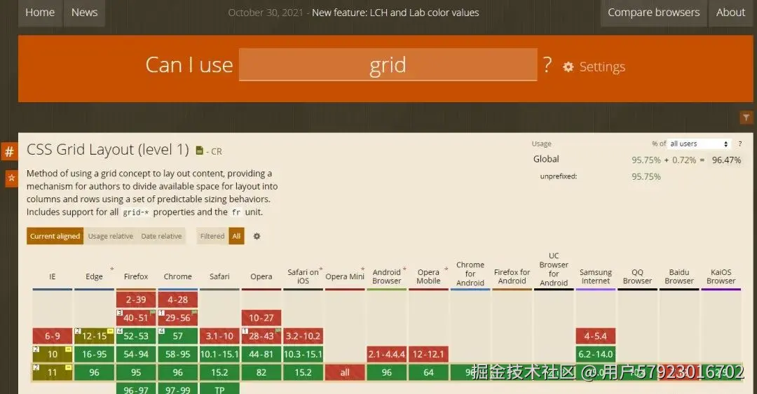Click the Opera Mobile column header

[x=428, y=276]
